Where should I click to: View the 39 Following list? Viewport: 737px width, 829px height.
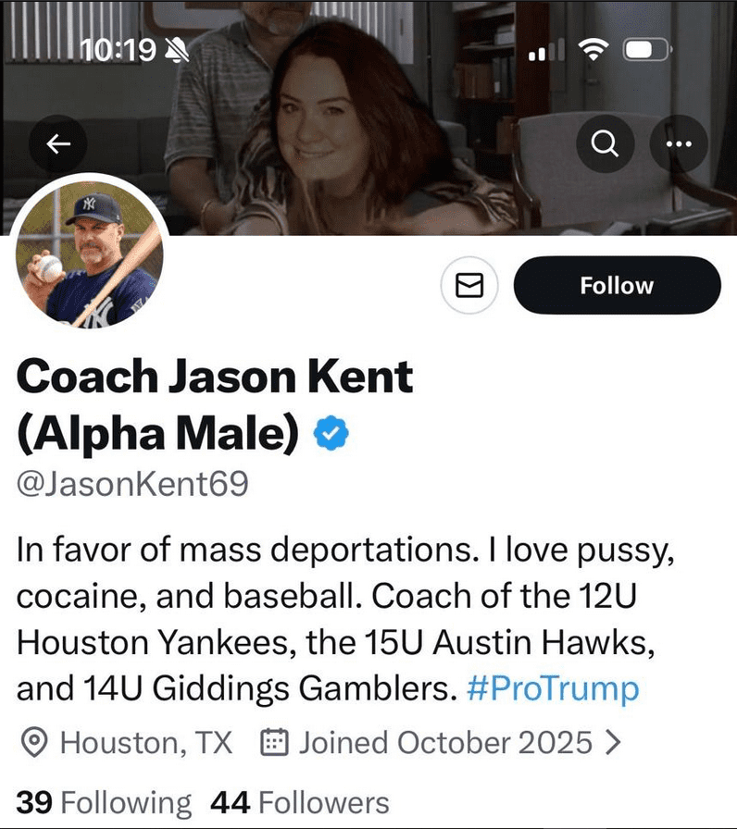(102, 801)
